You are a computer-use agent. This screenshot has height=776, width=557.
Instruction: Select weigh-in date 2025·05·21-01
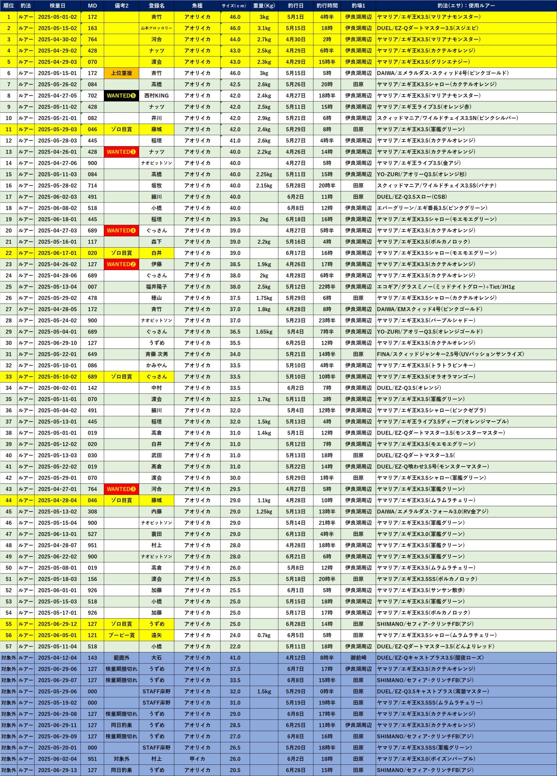(x=58, y=118)
